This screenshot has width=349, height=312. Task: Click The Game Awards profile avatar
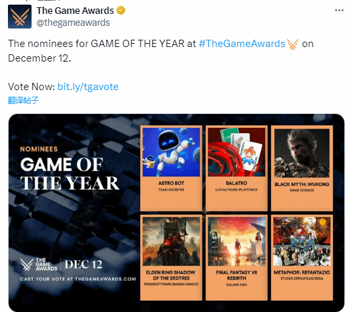click(20, 17)
